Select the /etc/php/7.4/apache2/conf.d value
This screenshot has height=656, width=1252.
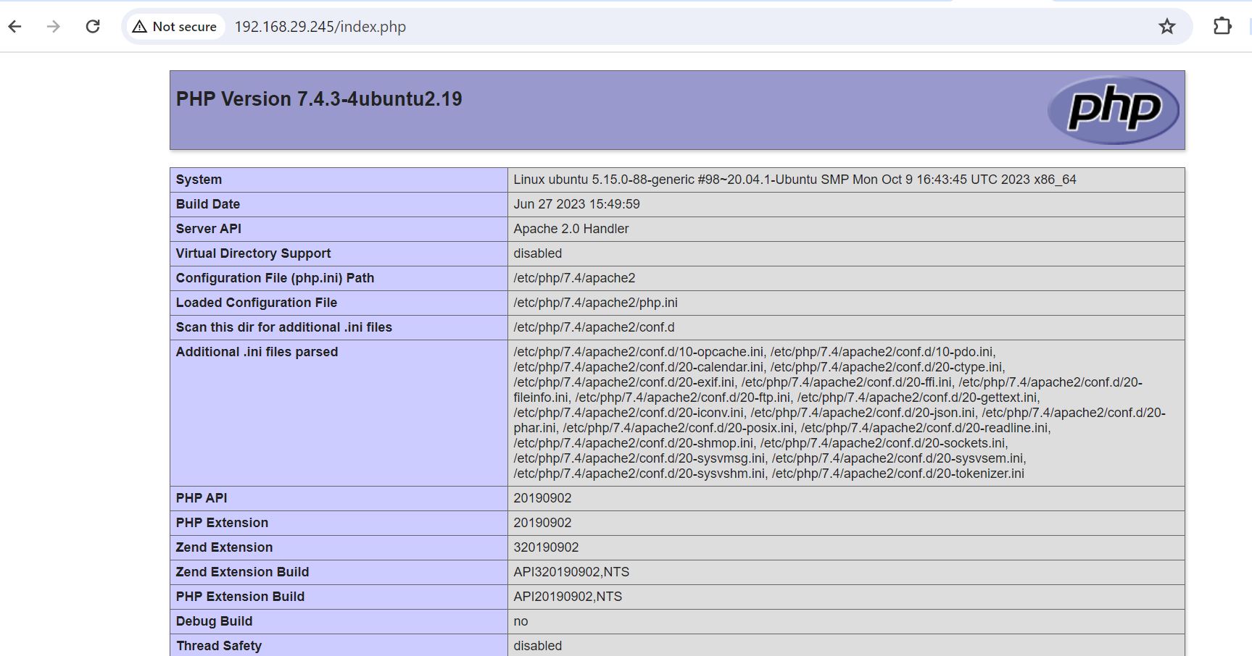594,327
